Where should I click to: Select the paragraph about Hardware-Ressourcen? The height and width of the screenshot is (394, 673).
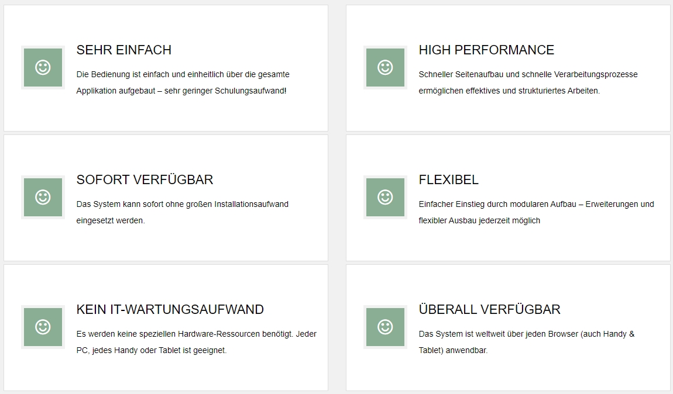pos(196,342)
